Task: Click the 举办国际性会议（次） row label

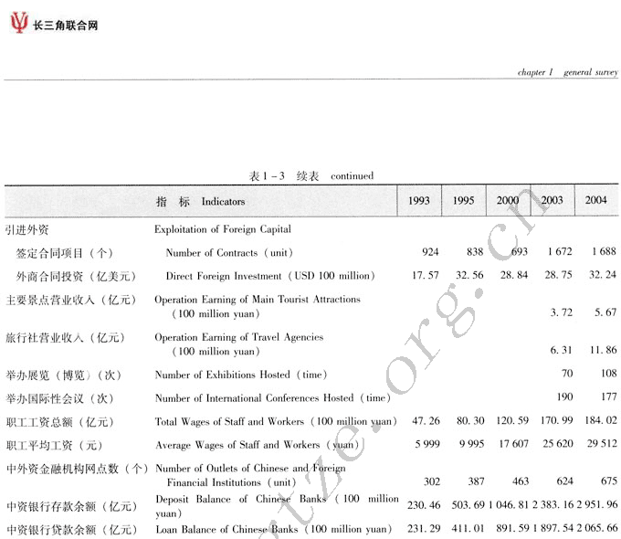Action: coord(59,398)
